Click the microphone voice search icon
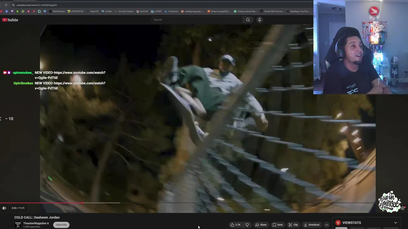Image resolution: width=408 pixels, height=229 pixels. tap(259, 20)
